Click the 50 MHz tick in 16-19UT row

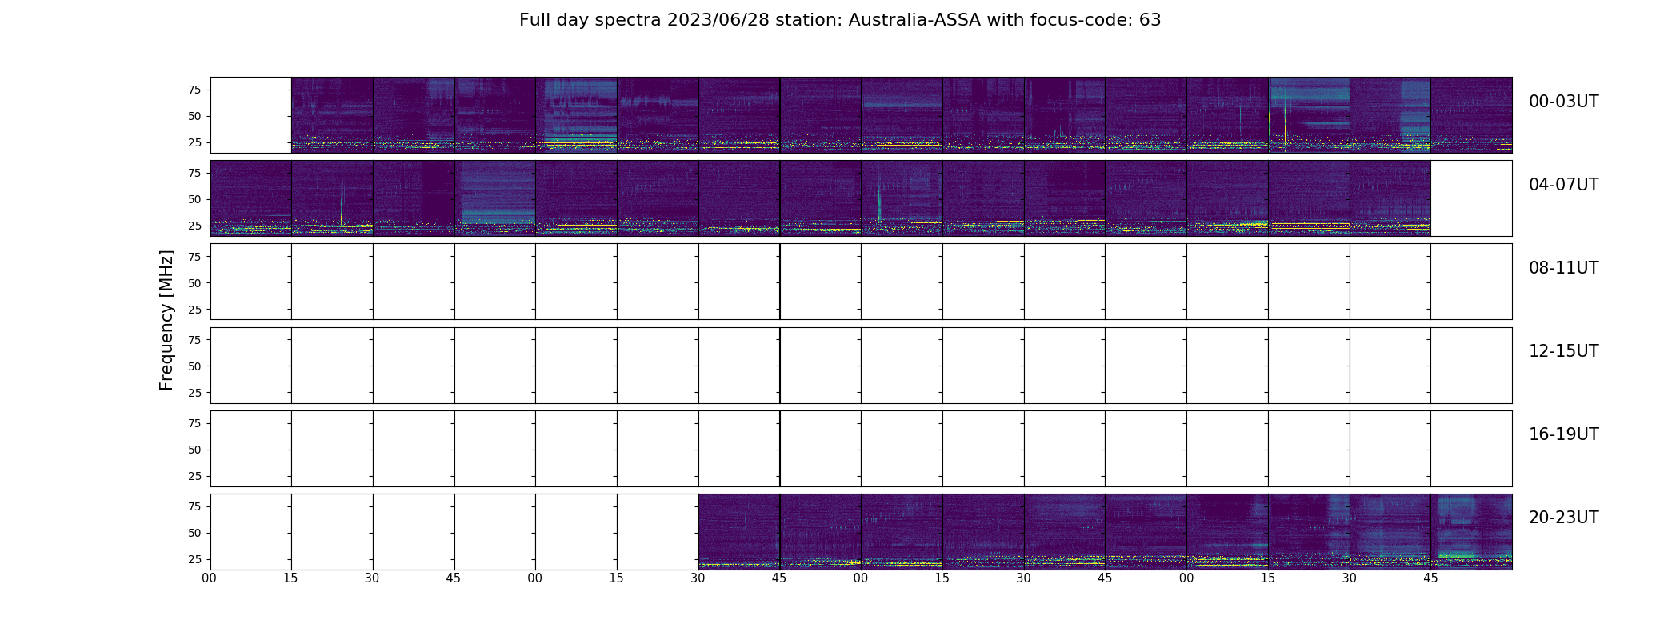click(194, 450)
